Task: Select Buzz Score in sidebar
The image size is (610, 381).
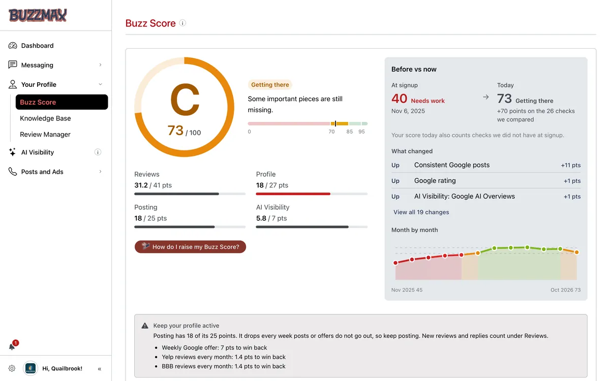Action: tap(62, 102)
